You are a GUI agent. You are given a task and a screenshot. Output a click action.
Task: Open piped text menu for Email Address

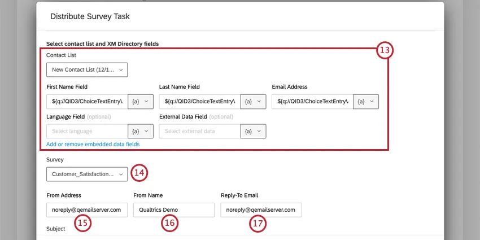pos(366,101)
